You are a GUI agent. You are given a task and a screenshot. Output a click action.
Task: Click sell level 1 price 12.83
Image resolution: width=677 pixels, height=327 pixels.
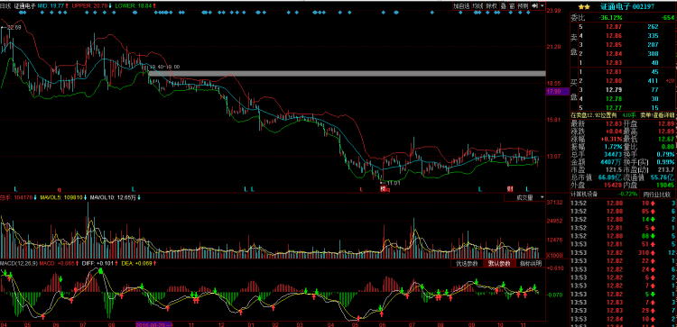pyautogui.click(x=613, y=62)
